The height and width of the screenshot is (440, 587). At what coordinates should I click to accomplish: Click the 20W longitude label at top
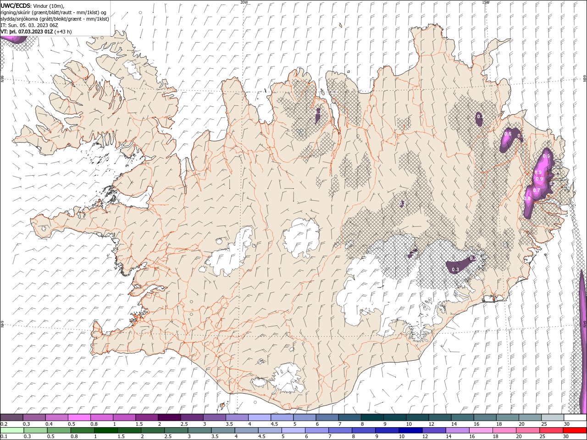244,2
